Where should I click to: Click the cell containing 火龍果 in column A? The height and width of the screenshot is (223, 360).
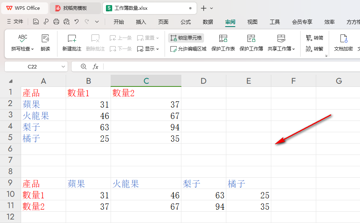pyautogui.click(x=43, y=115)
